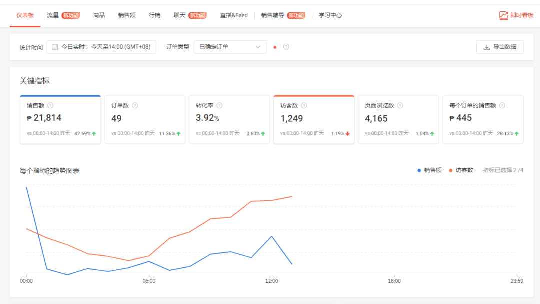Image resolution: width=540 pixels, height=304 pixels.
Task: Click the 3.92% conversion value
Action: point(207,118)
